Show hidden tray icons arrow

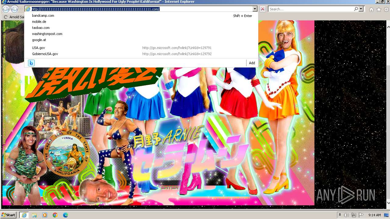pyautogui.click(x=340, y=215)
